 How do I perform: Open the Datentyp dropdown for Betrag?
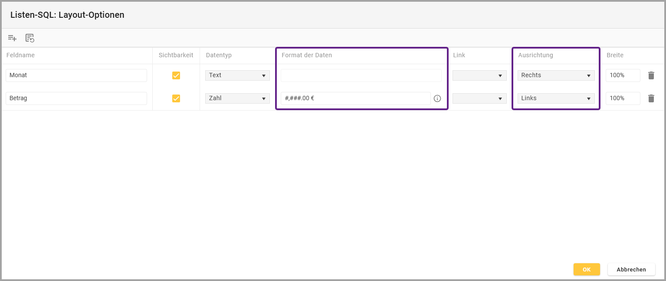(x=237, y=98)
